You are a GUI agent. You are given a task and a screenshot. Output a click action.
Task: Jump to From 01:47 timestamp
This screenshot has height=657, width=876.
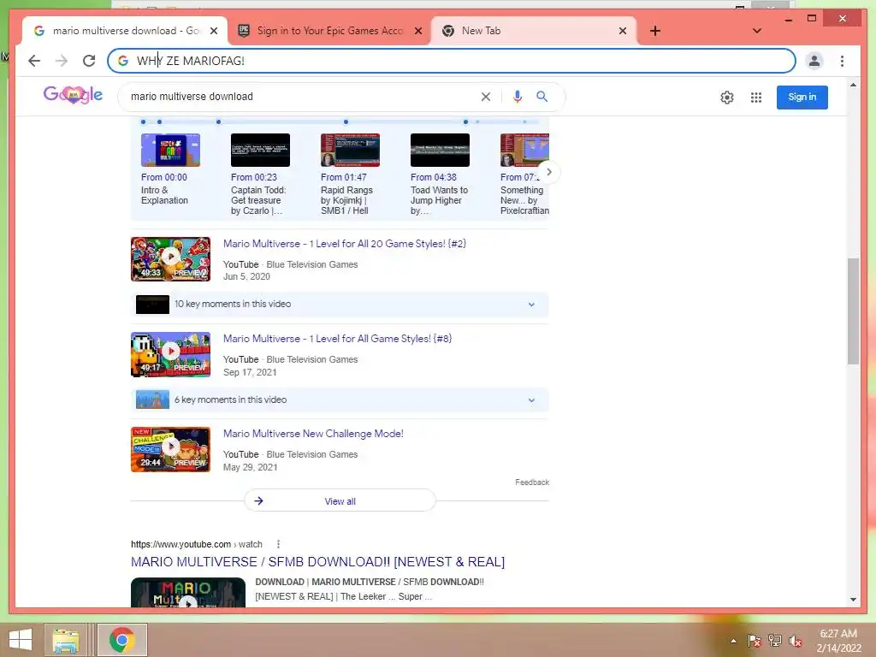pyautogui.click(x=344, y=177)
